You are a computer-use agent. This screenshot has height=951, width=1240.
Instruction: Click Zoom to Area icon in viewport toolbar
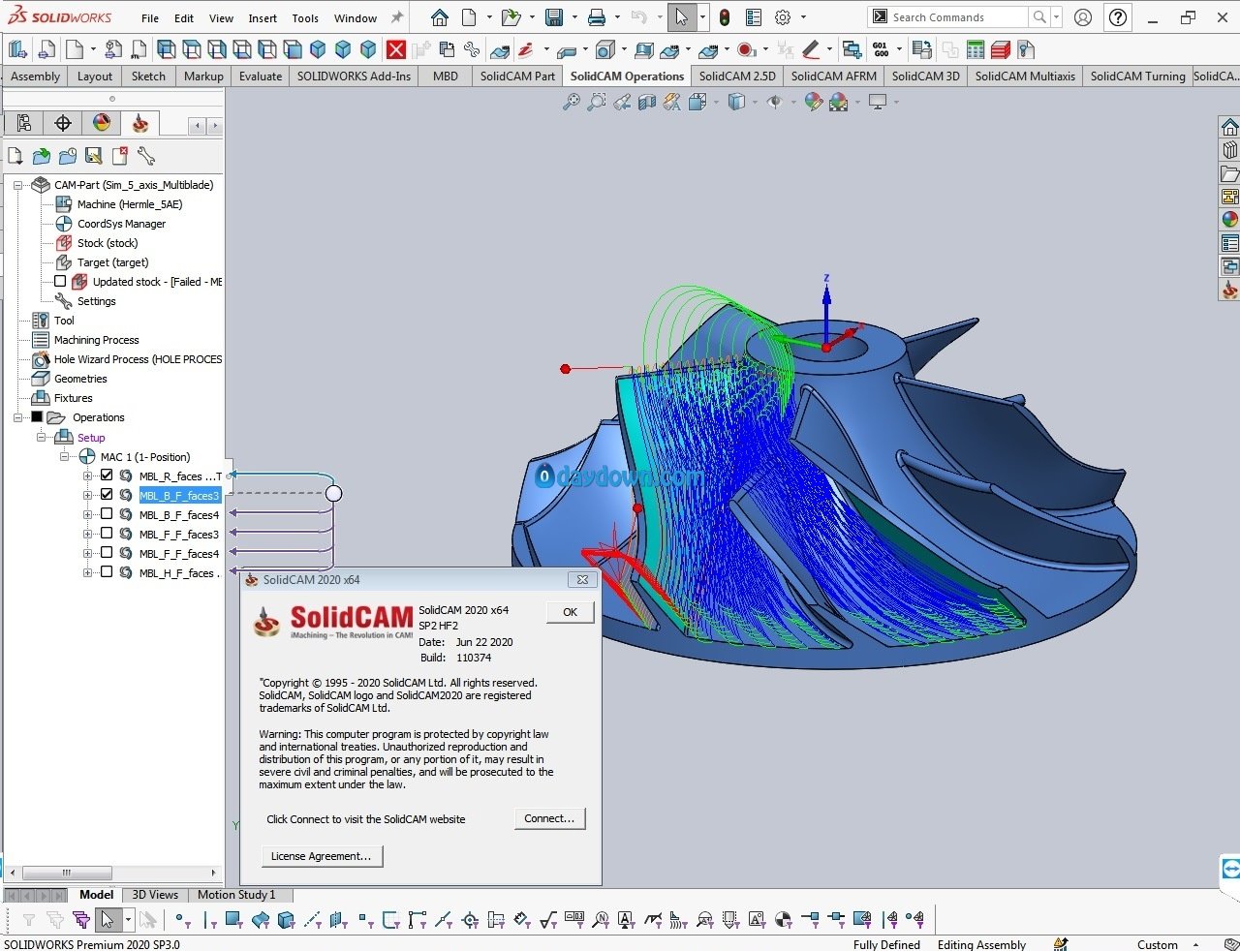597,102
